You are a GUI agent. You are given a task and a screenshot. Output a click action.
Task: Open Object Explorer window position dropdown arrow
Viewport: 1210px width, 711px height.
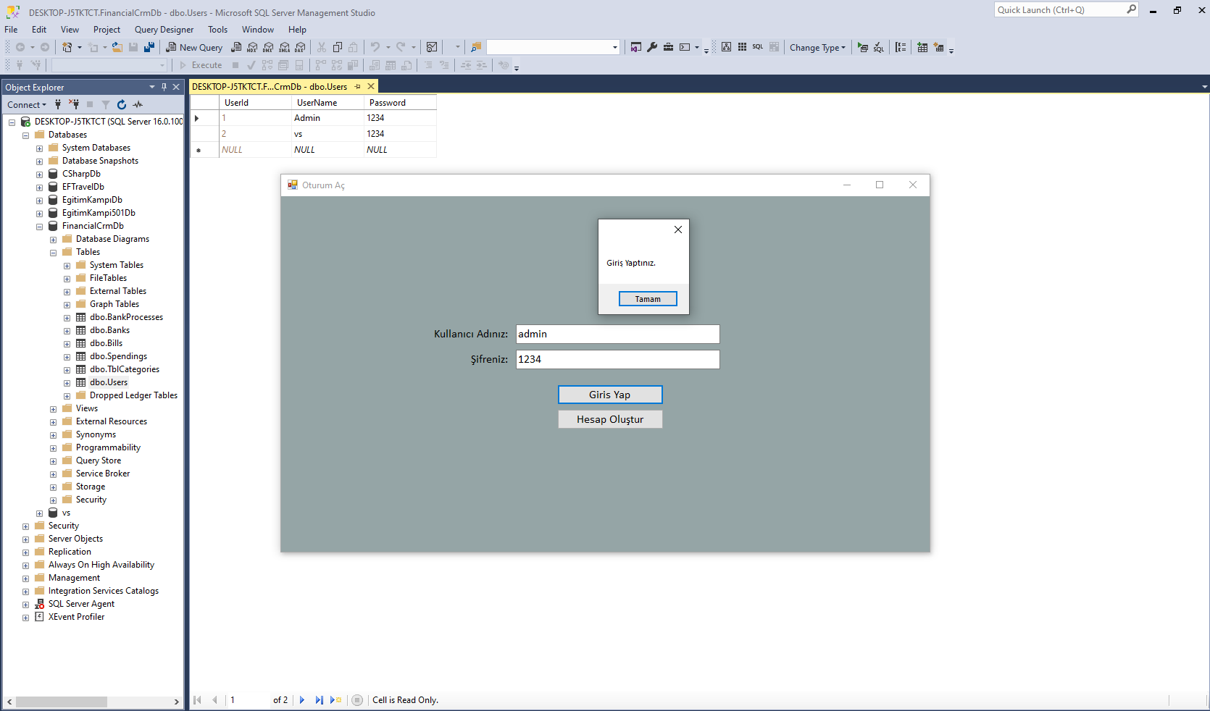click(152, 87)
